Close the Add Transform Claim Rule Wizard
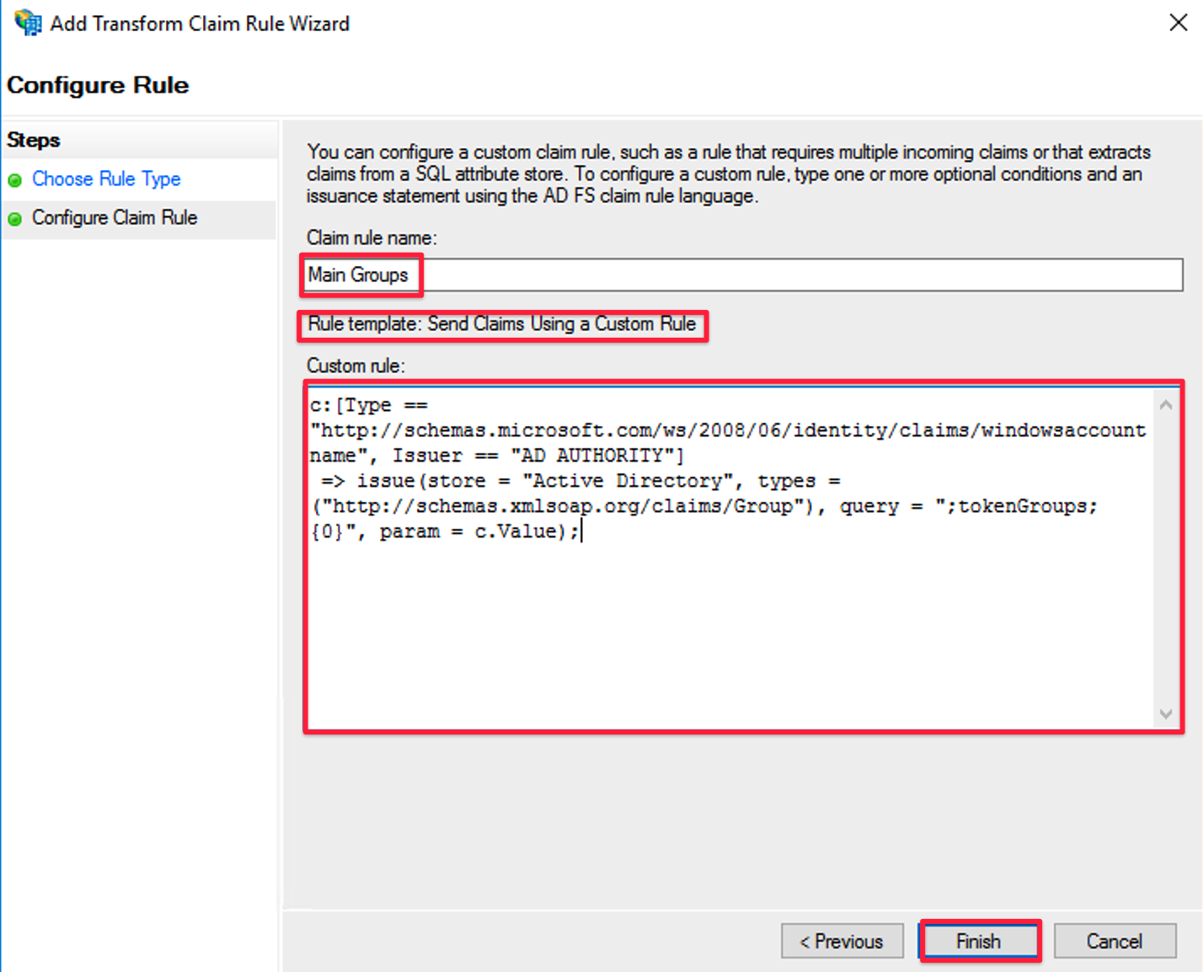 click(1178, 23)
